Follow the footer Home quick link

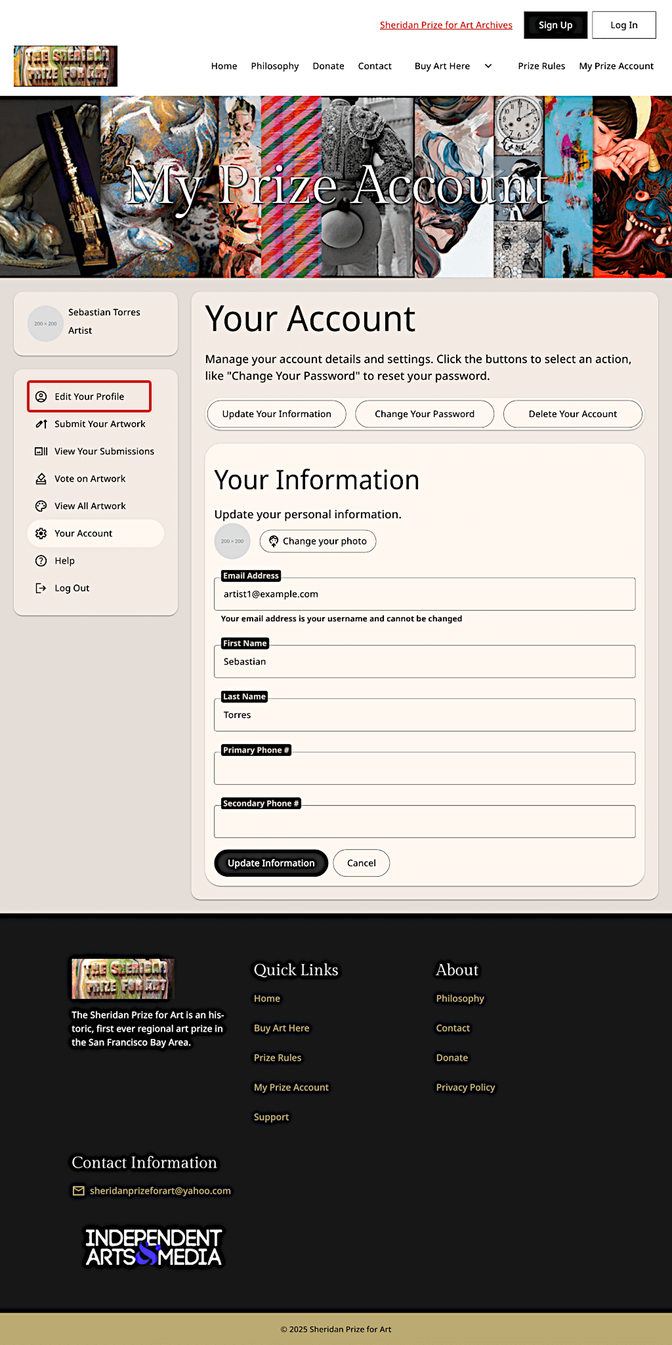pos(267,998)
